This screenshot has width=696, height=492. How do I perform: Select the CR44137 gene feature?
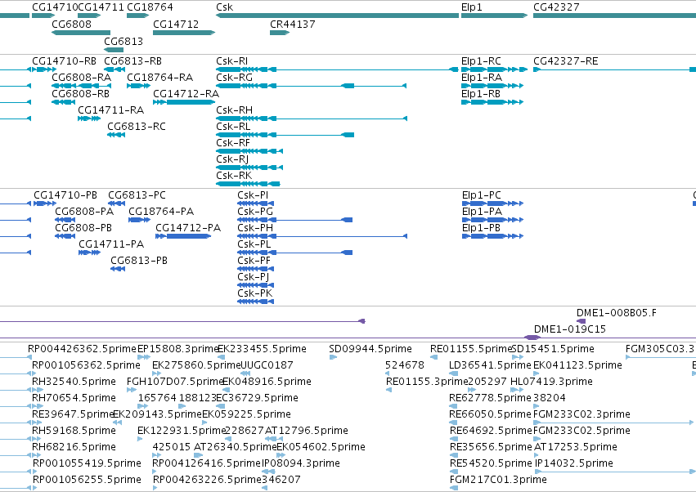click(280, 33)
